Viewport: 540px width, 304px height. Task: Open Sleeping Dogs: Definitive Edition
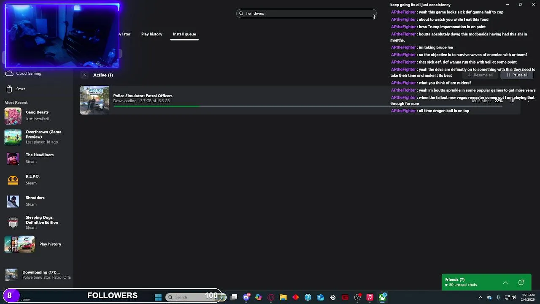click(37, 223)
